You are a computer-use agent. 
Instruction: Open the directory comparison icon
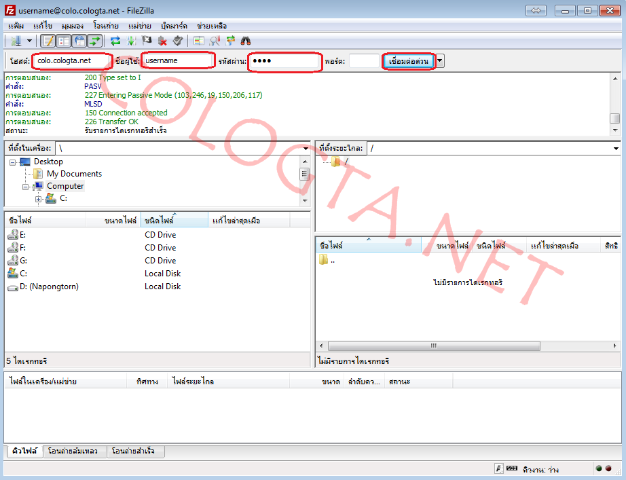pos(215,41)
